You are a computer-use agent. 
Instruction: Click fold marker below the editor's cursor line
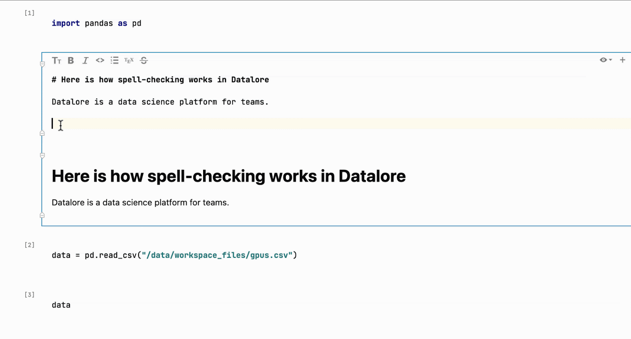point(42,133)
